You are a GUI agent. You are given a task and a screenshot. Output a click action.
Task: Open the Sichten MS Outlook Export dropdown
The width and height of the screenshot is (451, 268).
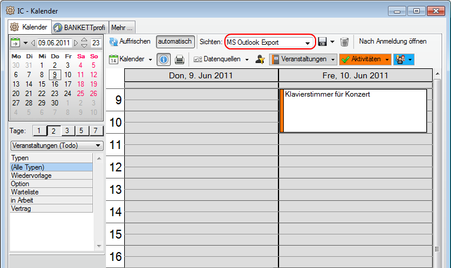click(307, 42)
